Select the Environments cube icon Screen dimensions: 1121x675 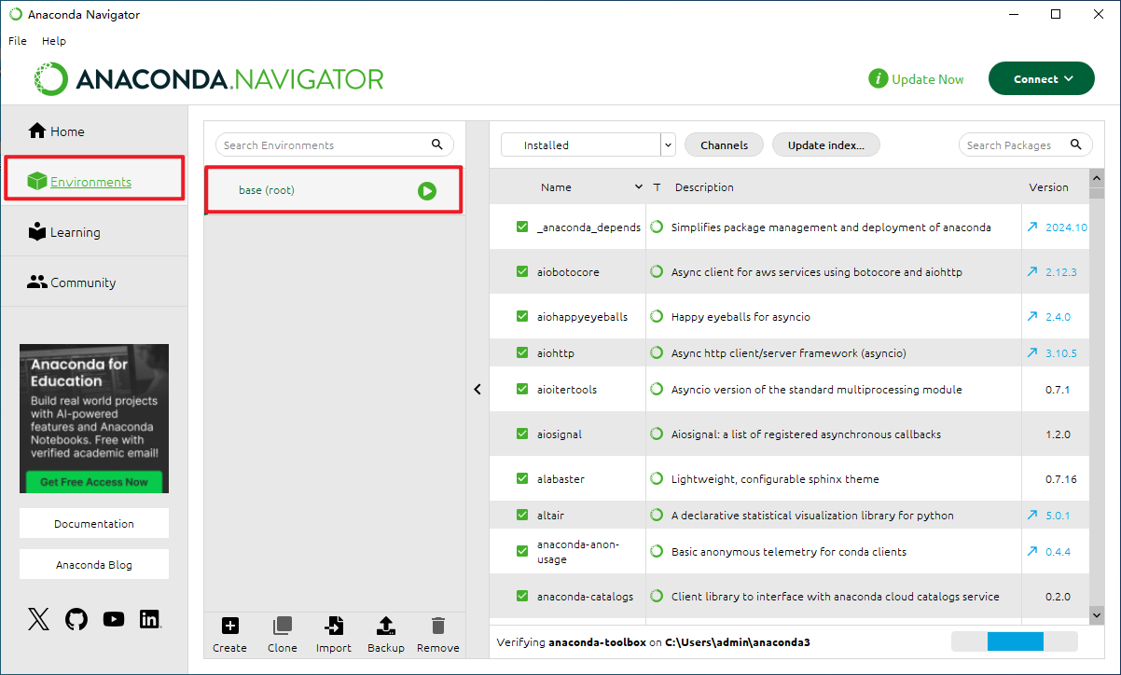[37, 182]
